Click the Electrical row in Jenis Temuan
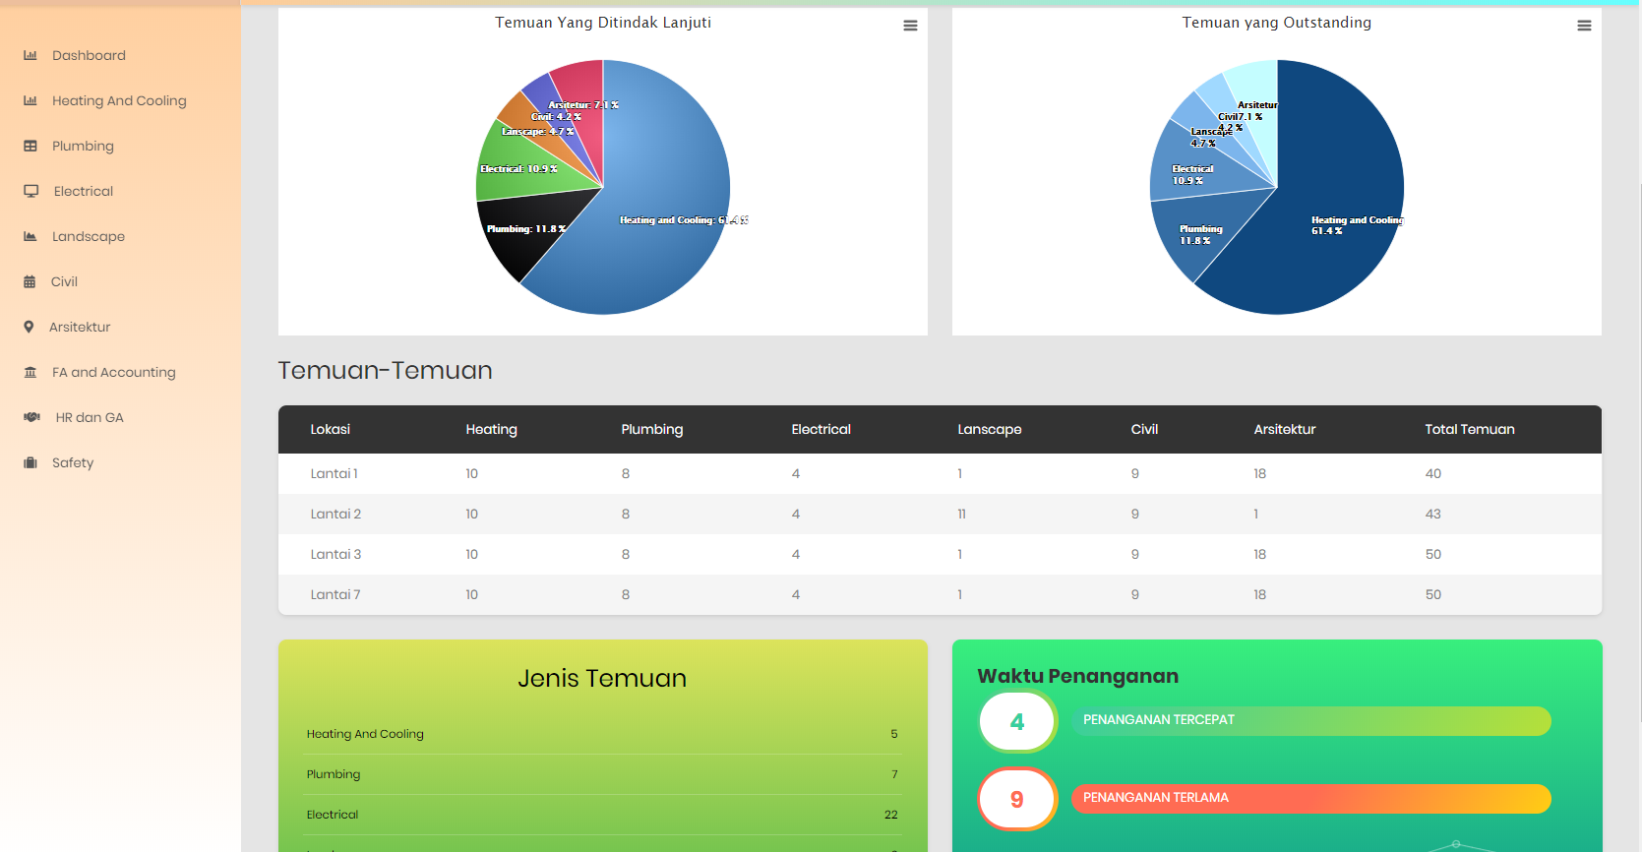 pos(601,816)
